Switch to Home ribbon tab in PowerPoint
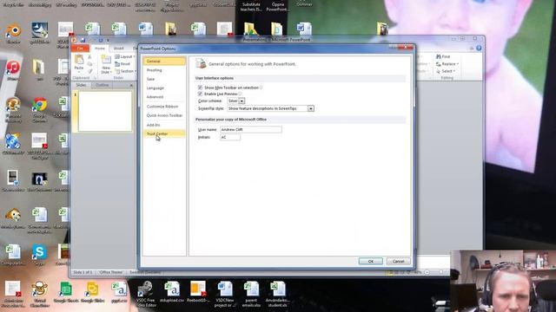The width and height of the screenshot is (556, 312). (x=100, y=49)
